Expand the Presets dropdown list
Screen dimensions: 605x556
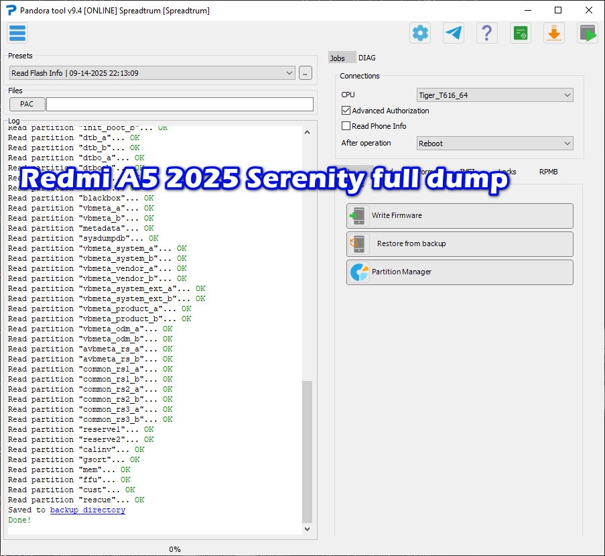click(289, 73)
